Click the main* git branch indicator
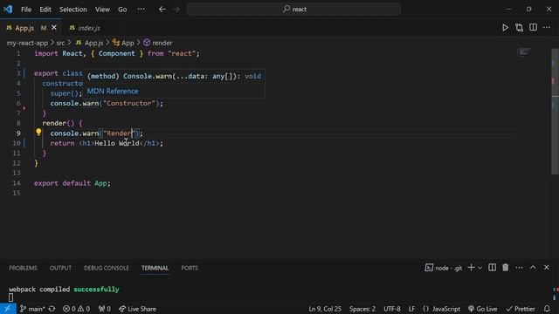This screenshot has height=314, width=559. (31, 309)
